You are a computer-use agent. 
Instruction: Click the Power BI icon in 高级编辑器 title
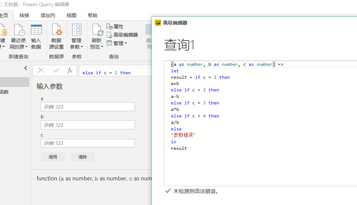tap(158, 23)
